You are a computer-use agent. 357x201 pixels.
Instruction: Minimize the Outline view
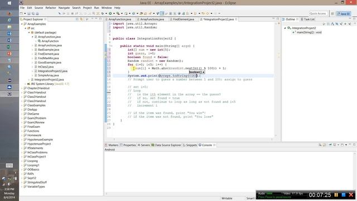pos(350,19)
